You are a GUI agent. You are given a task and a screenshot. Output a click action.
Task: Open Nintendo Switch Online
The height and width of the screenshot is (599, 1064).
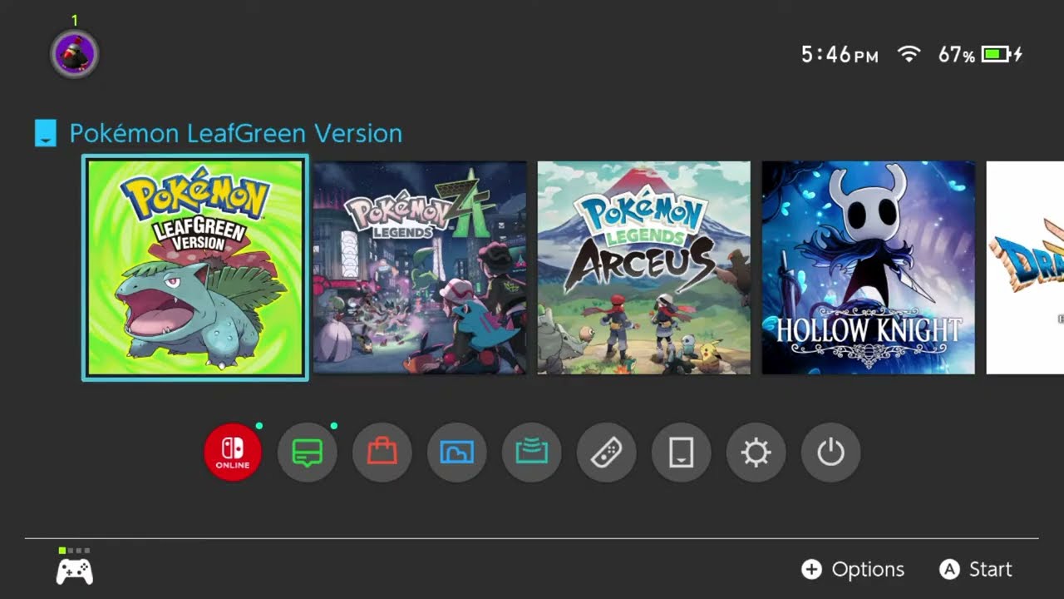(233, 453)
